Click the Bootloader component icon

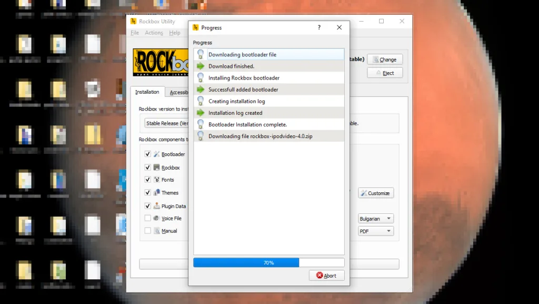click(x=156, y=154)
